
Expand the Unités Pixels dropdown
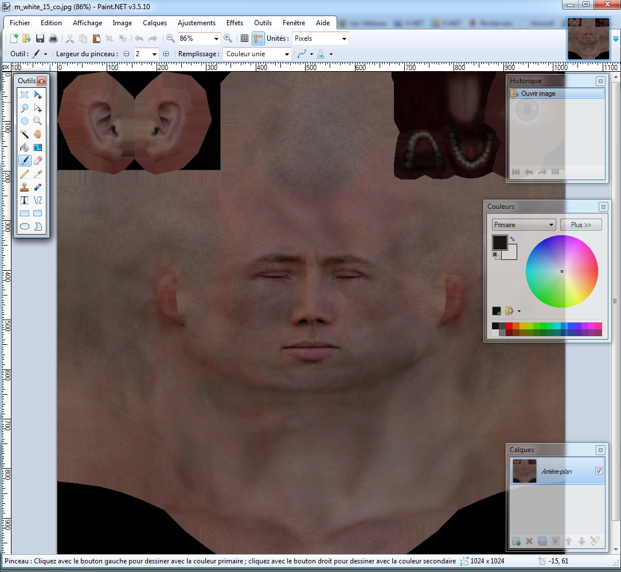344,38
